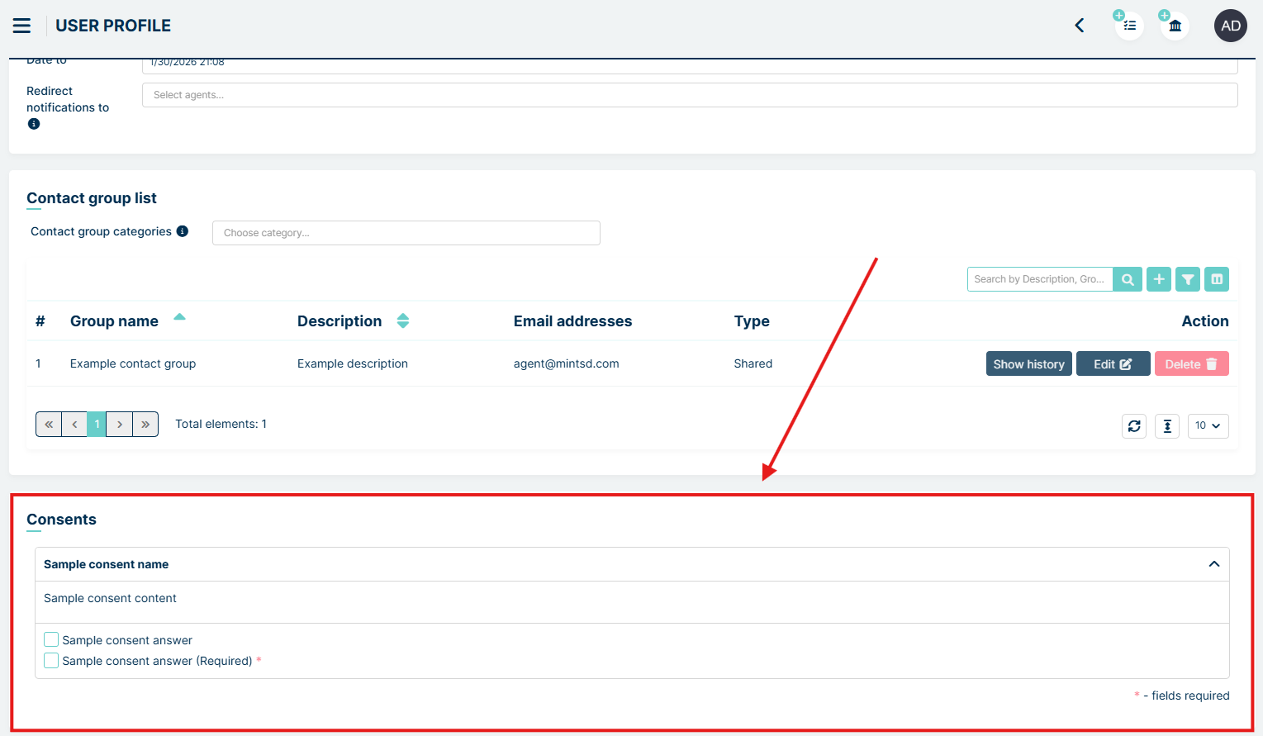Screen dimensions: 1263x736
Task: Click the add task list icon
Action: point(1129,26)
